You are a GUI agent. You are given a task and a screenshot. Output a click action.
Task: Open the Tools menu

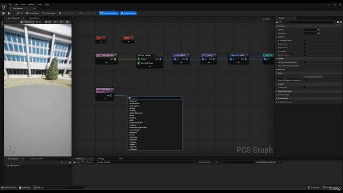(40, 5)
